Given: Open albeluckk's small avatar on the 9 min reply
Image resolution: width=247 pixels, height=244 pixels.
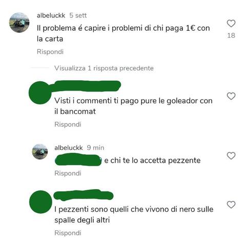Looking at the screenshot, I should pos(40,151).
